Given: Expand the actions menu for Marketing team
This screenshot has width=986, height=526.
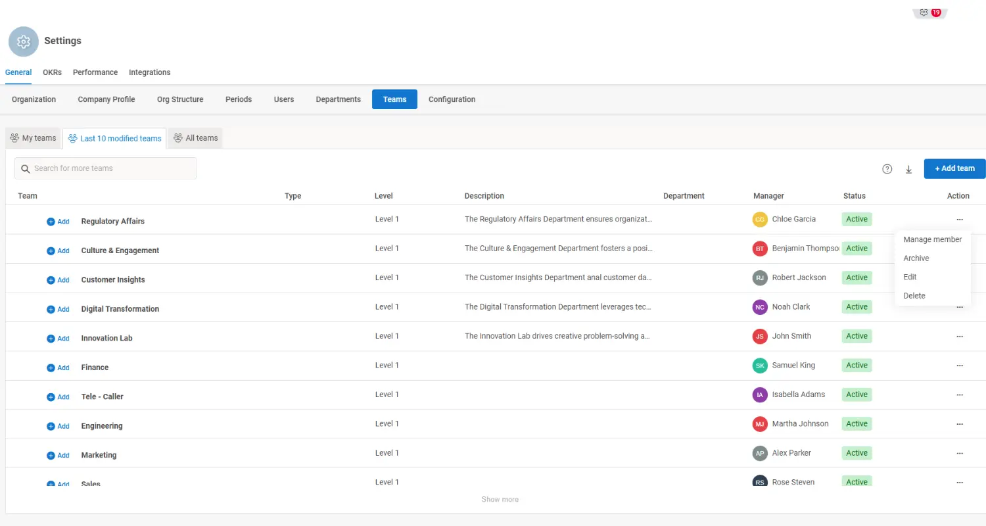Looking at the screenshot, I should 960,453.
